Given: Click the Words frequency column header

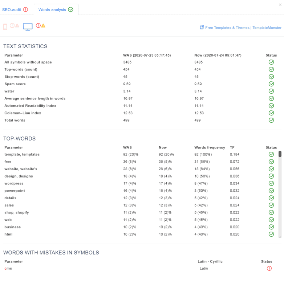Looking at the screenshot, I should (x=210, y=147).
